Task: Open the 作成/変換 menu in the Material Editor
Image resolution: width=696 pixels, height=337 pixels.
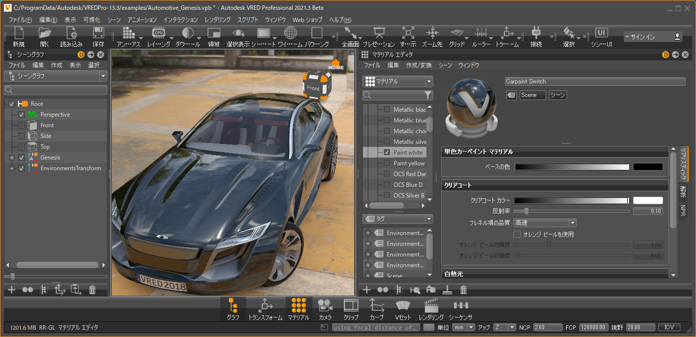Action: click(419, 65)
